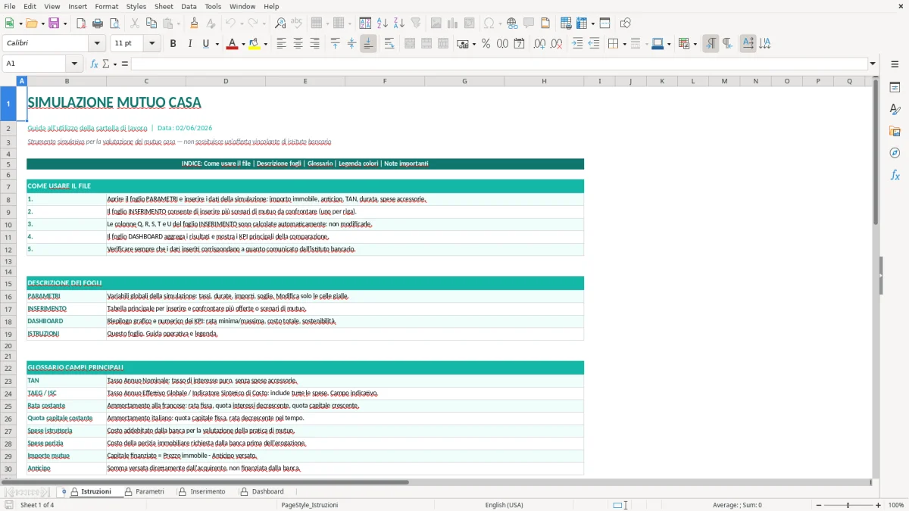Apply yellow Background Color swatch
The width and height of the screenshot is (909, 511).
click(254, 44)
